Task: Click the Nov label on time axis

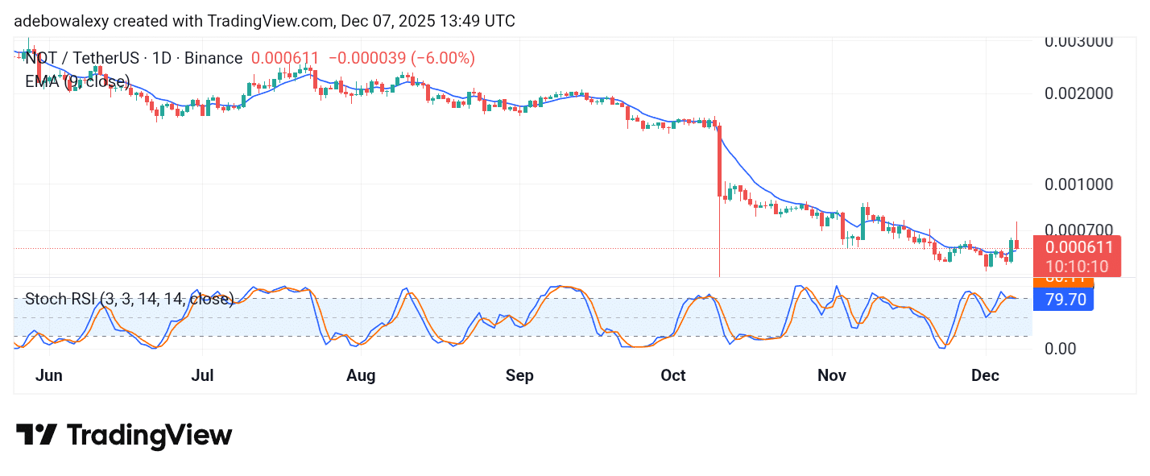Action: coord(832,375)
